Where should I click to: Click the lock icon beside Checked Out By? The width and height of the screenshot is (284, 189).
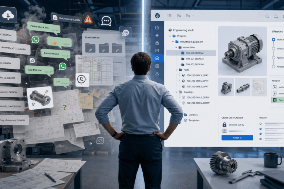pyautogui.click(x=224, y=125)
